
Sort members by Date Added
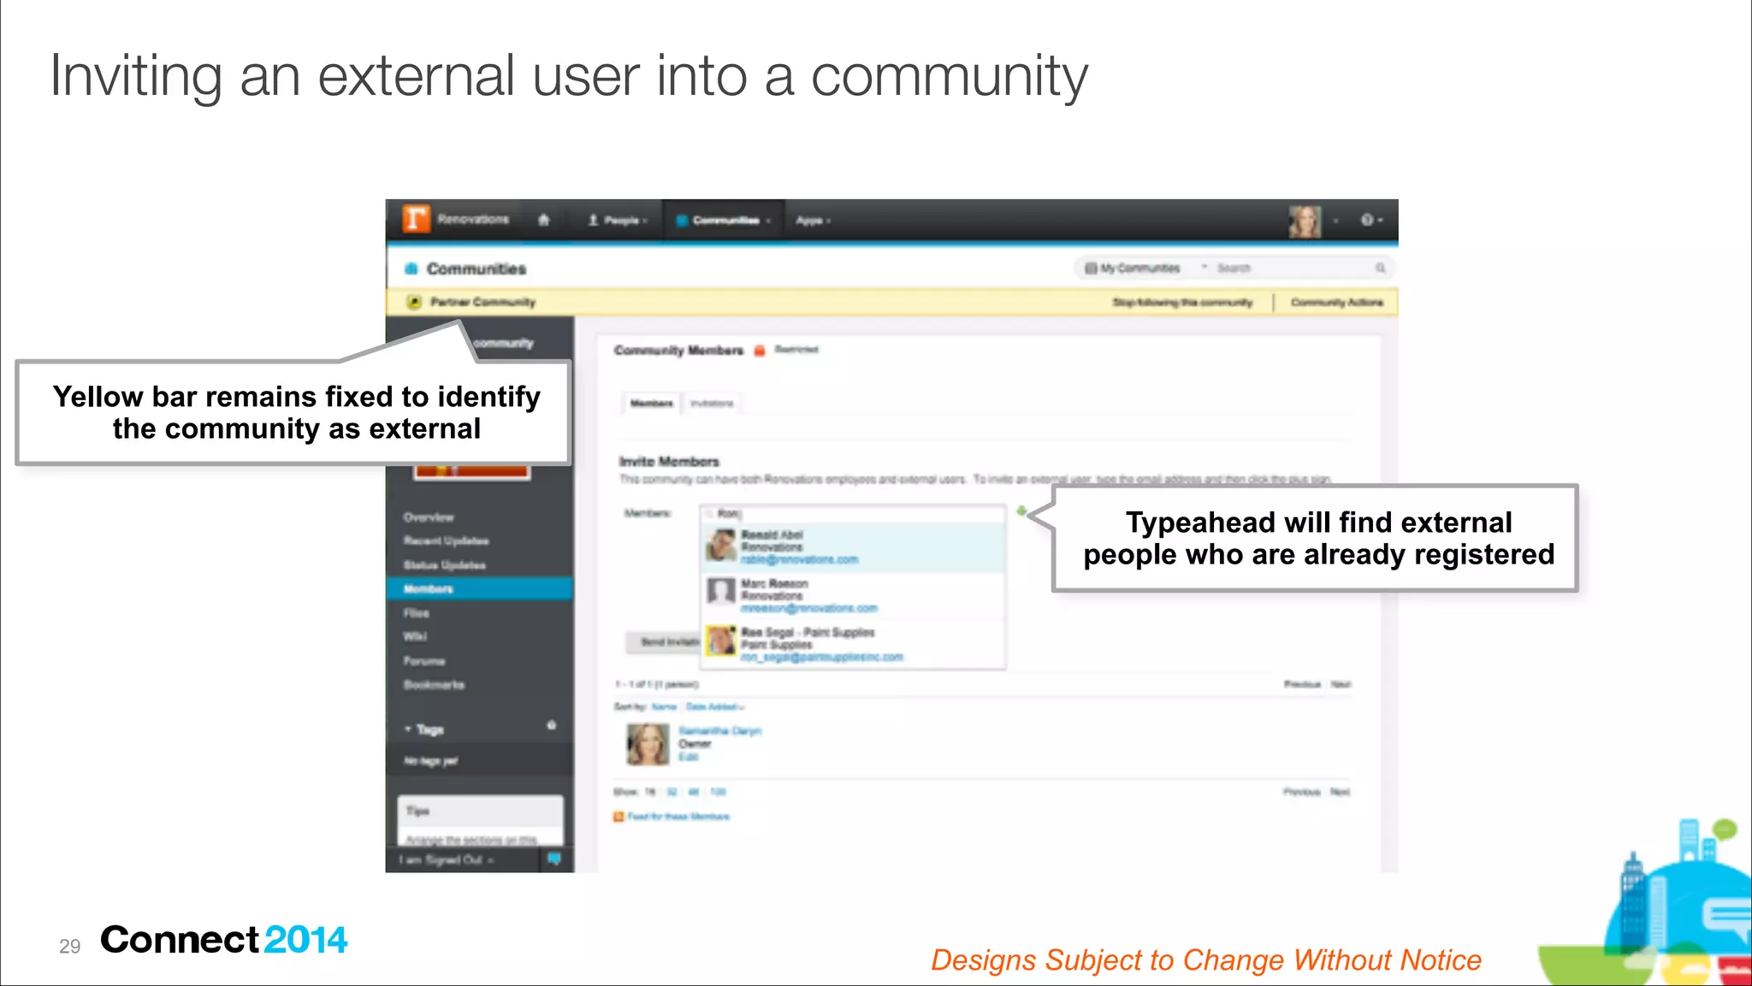[x=715, y=707]
